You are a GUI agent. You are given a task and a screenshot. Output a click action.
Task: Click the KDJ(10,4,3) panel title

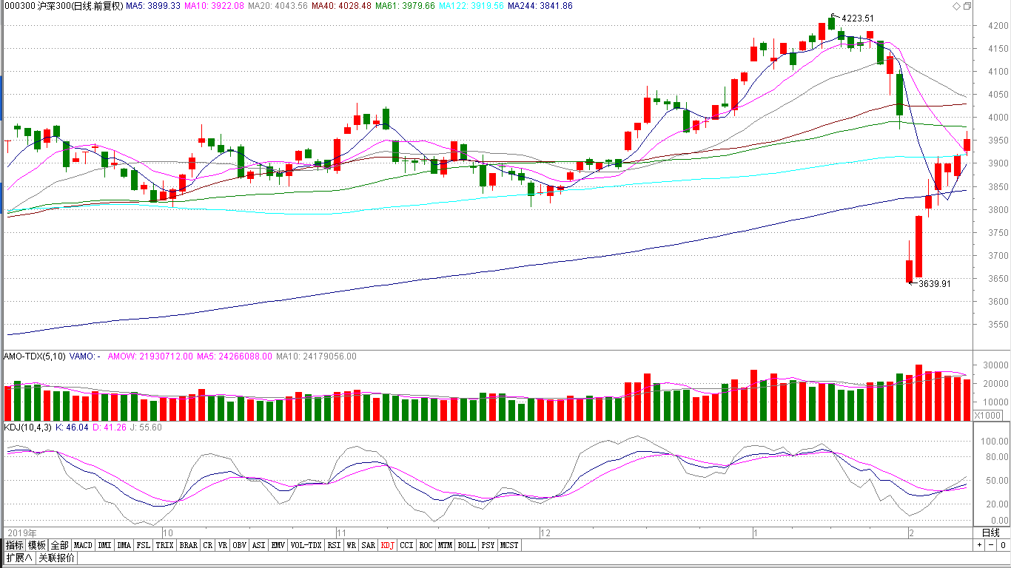click(27, 427)
